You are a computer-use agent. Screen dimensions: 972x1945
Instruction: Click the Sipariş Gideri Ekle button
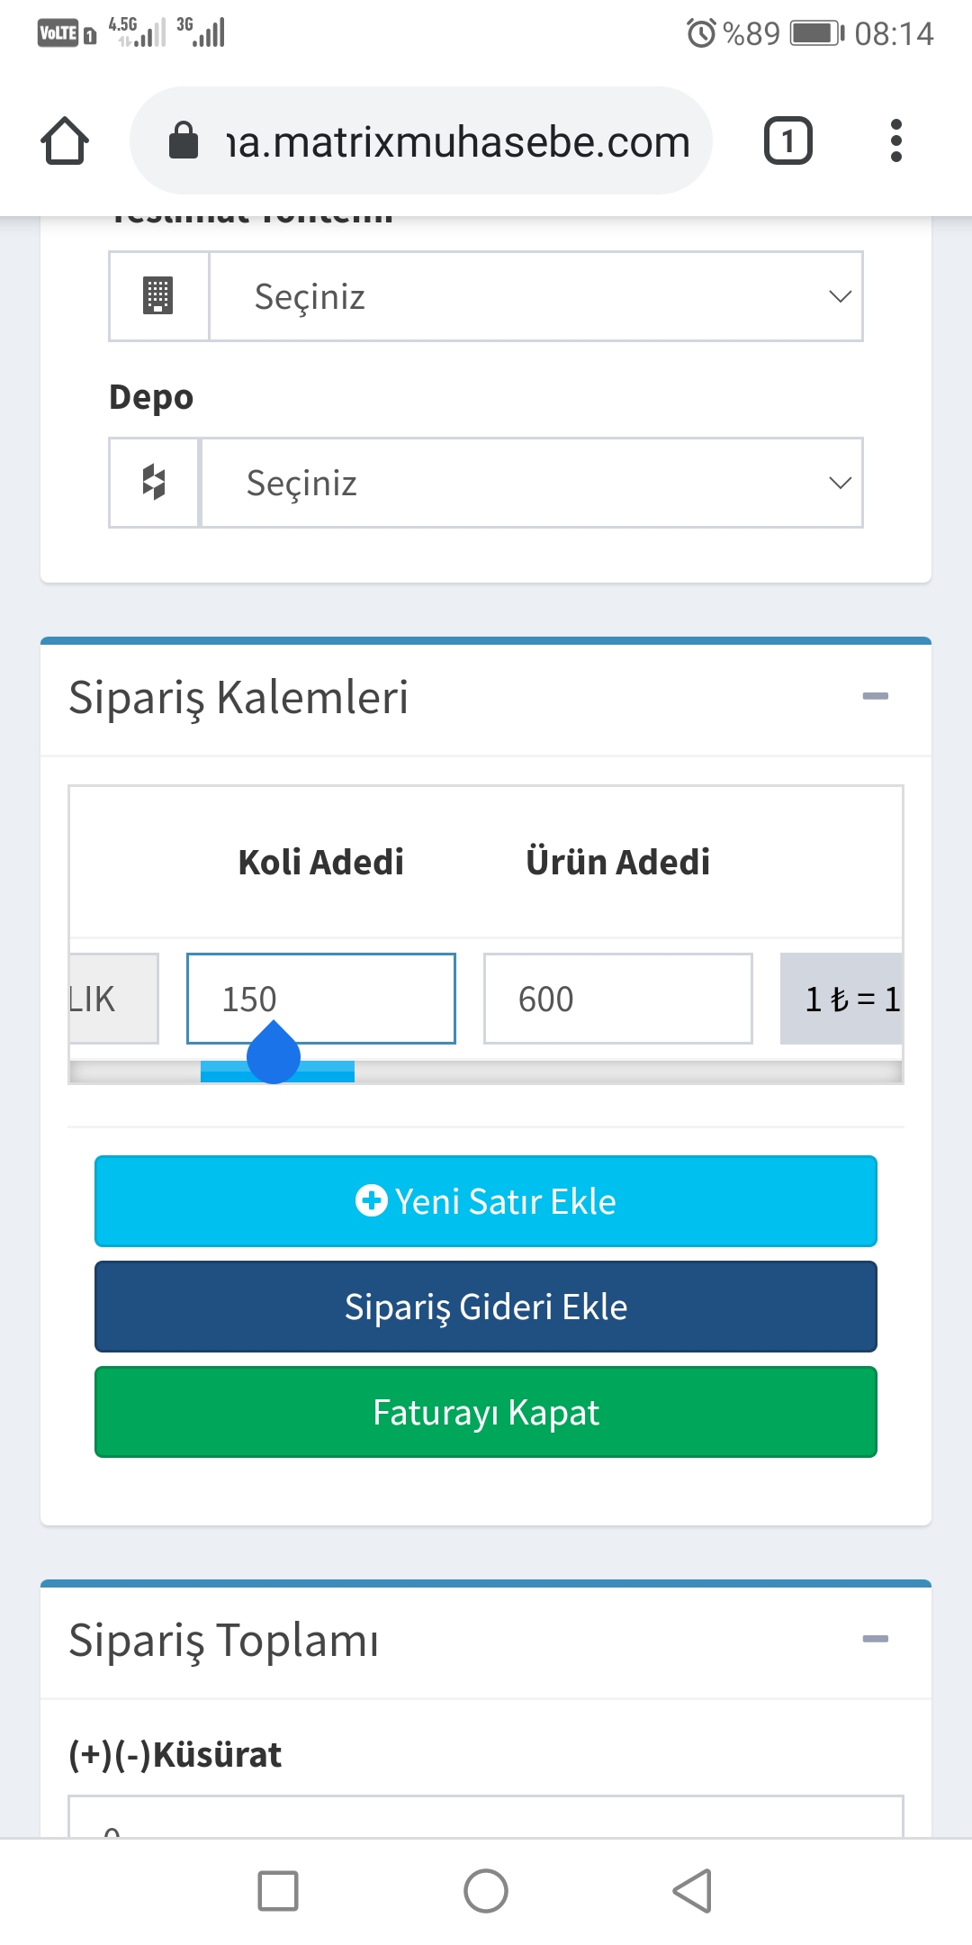click(x=486, y=1307)
